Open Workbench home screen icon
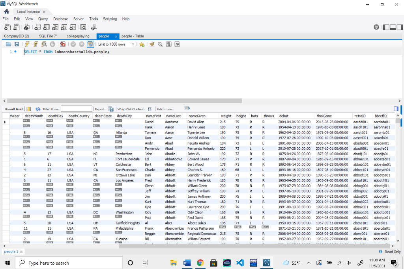 7,11
